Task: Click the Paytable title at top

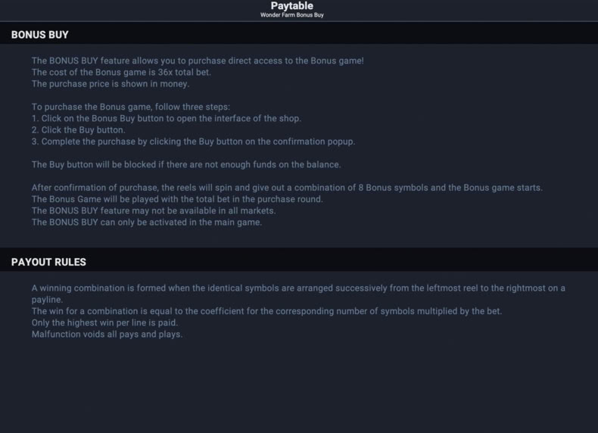Action: pos(291,6)
